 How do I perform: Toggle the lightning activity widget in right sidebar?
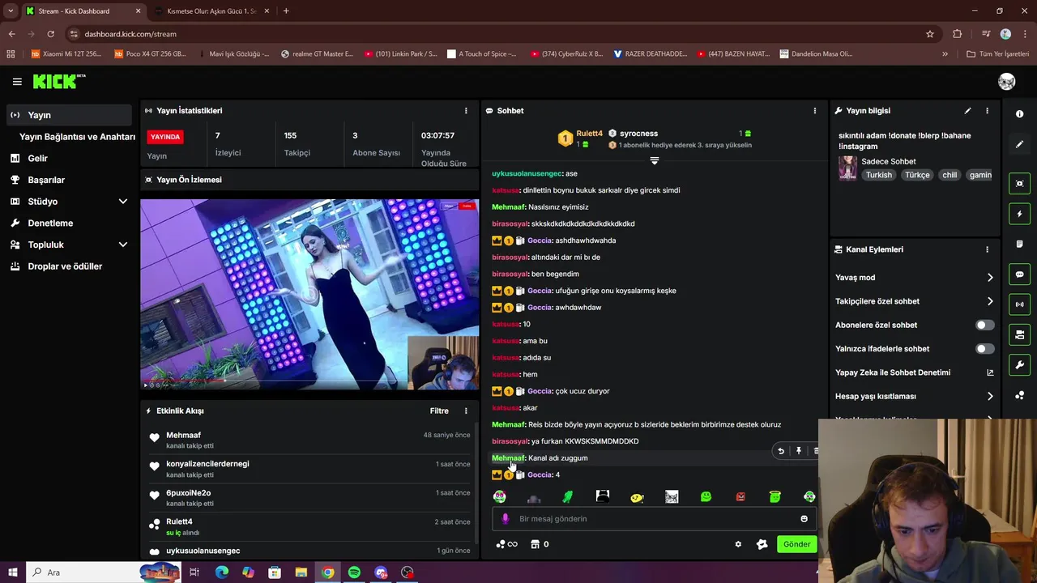(x=1020, y=214)
